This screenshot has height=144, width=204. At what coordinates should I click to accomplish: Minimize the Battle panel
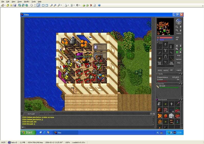pyautogui.click(x=180, y=84)
